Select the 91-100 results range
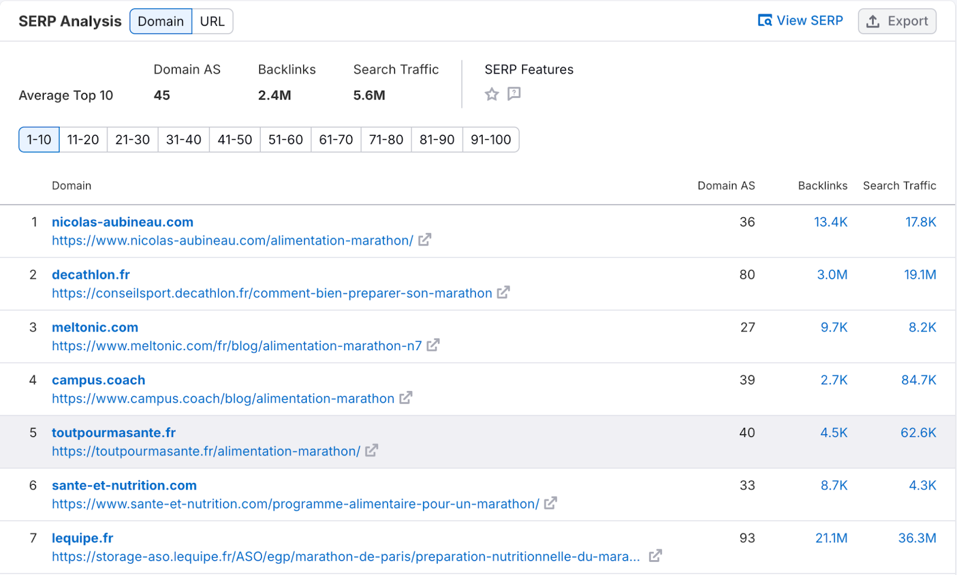Screen dimensions: 957x575 pos(491,140)
